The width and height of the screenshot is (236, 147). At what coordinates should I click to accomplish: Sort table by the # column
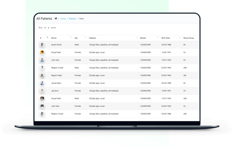(47, 38)
